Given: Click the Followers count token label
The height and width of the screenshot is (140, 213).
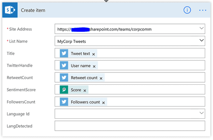Looking at the screenshot, I should click(x=85, y=102).
